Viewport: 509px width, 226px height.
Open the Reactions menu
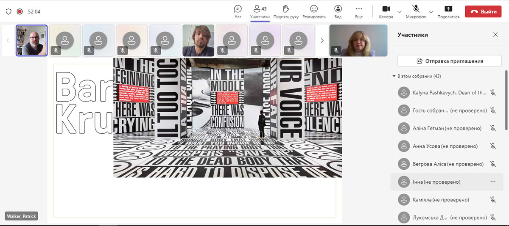pos(314,11)
